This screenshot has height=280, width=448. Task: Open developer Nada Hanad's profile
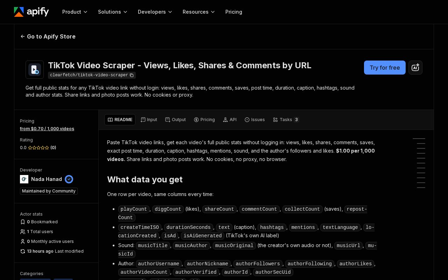pyautogui.click(x=47, y=179)
